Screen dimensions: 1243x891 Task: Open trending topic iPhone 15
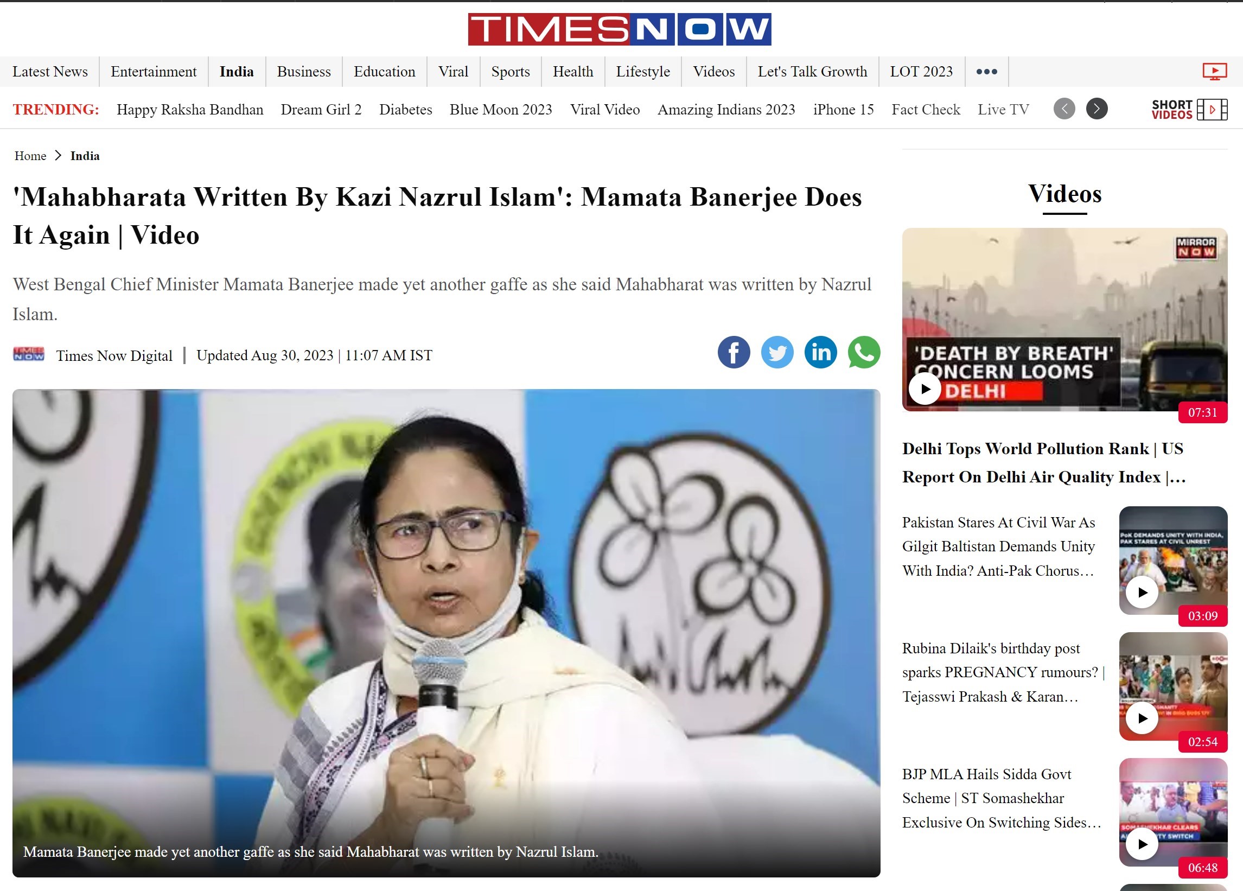pos(843,110)
